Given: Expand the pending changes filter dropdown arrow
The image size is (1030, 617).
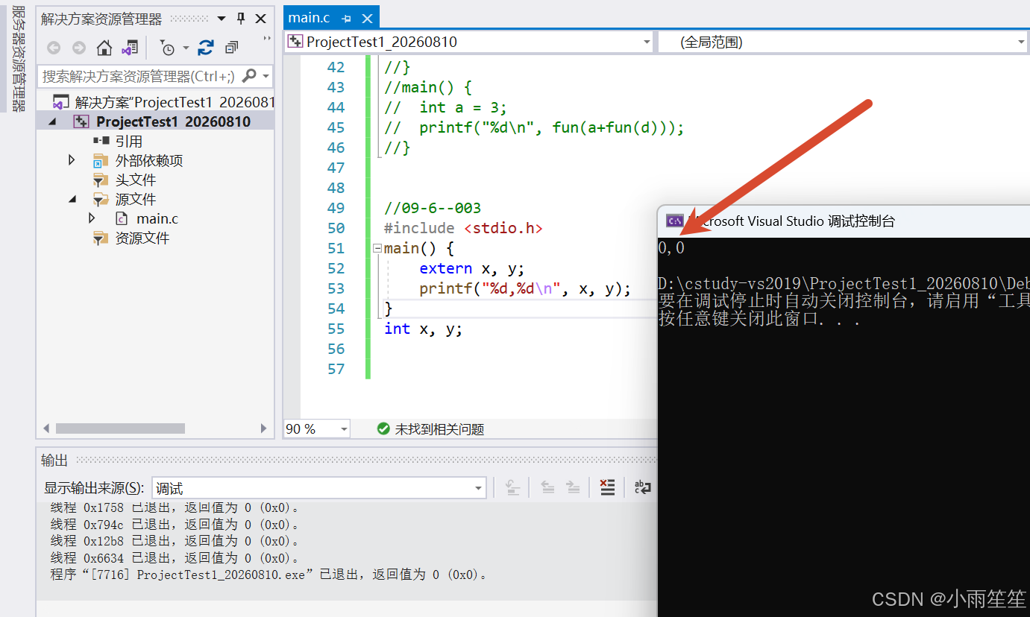Looking at the screenshot, I should [186, 48].
